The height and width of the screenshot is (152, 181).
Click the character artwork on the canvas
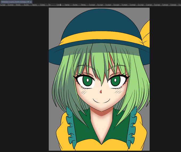click(99, 79)
